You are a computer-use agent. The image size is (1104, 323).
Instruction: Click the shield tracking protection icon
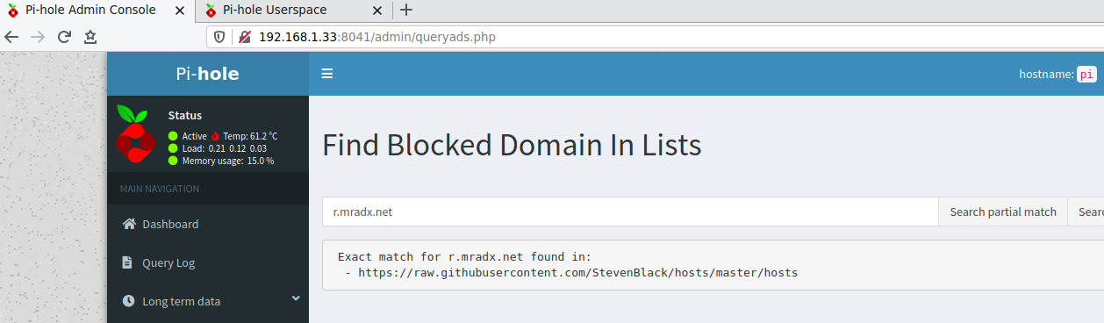221,37
